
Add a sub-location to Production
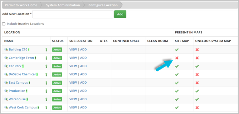click(x=83, y=91)
